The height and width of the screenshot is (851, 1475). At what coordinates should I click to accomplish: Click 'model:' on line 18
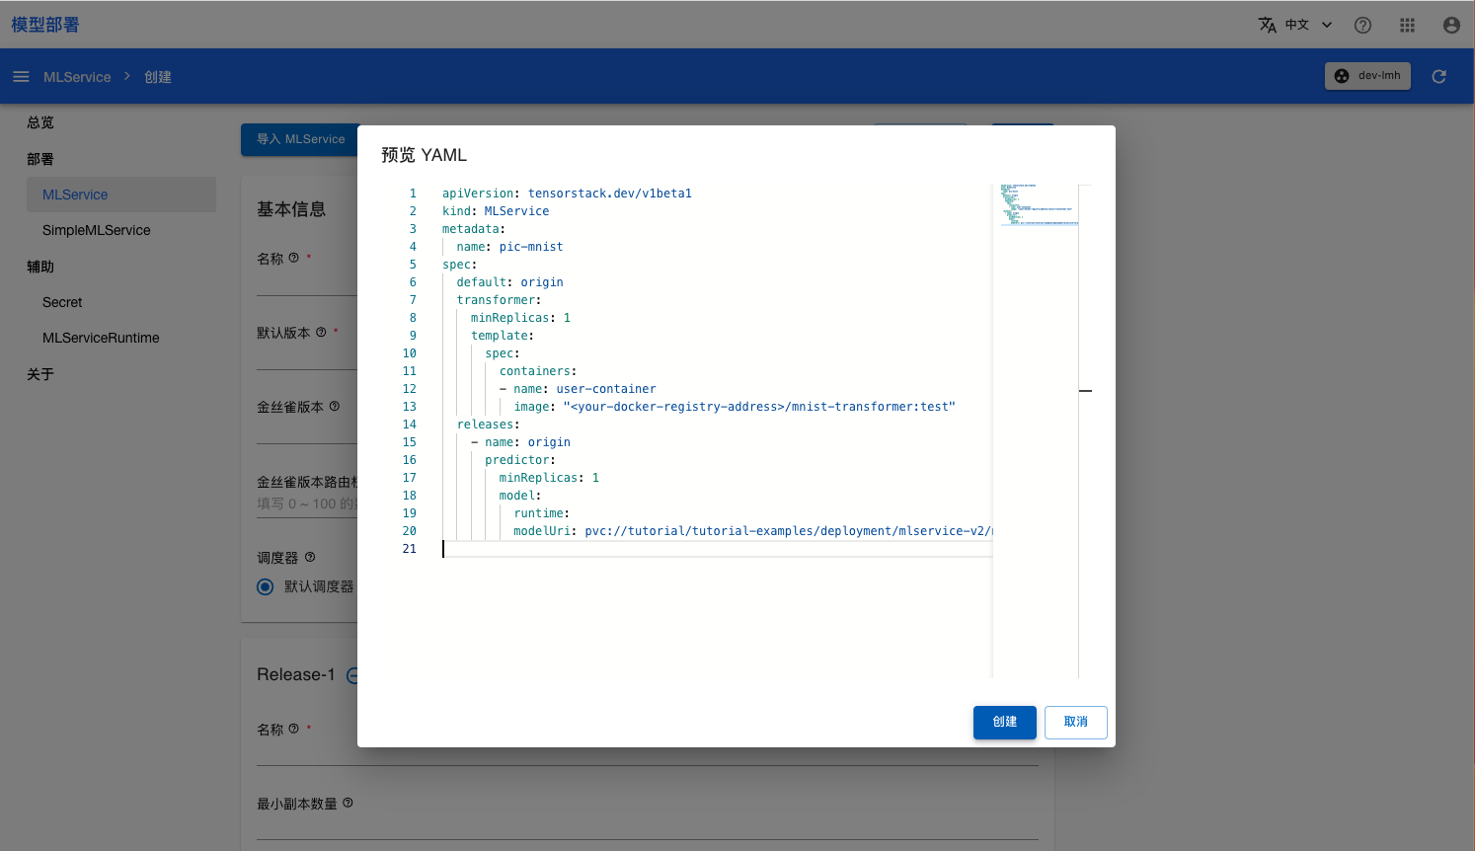click(x=520, y=496)
